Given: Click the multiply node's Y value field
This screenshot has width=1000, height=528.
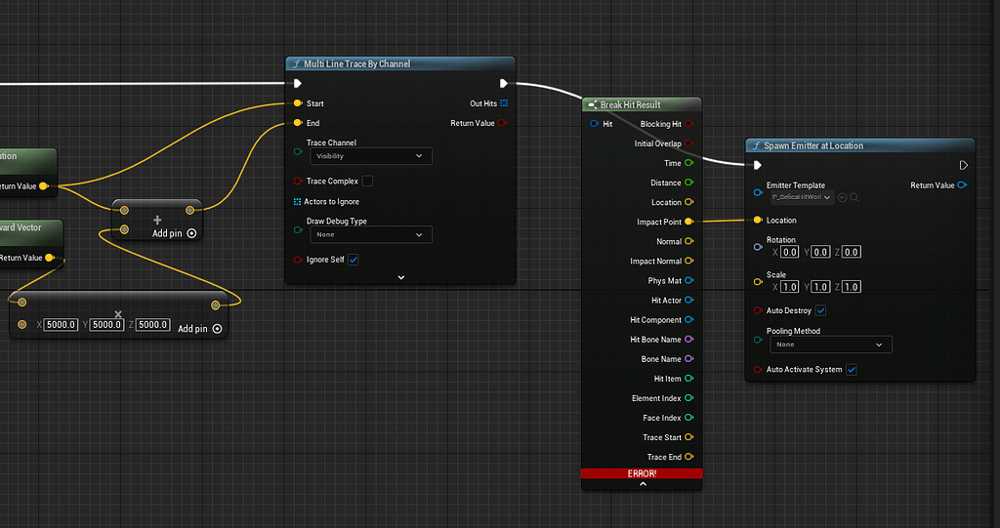Looking at the screenshot, I should point(106,325).
